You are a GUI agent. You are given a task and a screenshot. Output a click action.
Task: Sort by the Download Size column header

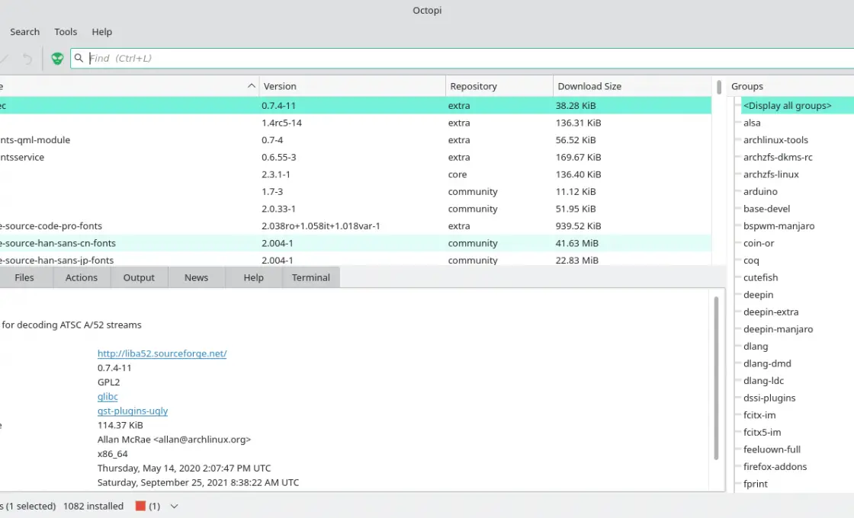632,86
